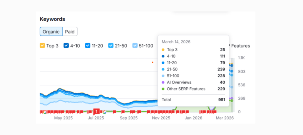Uncheck the Top 3 checkbox
This screenshot has height=135, width=303.
[x=42, y=46]
